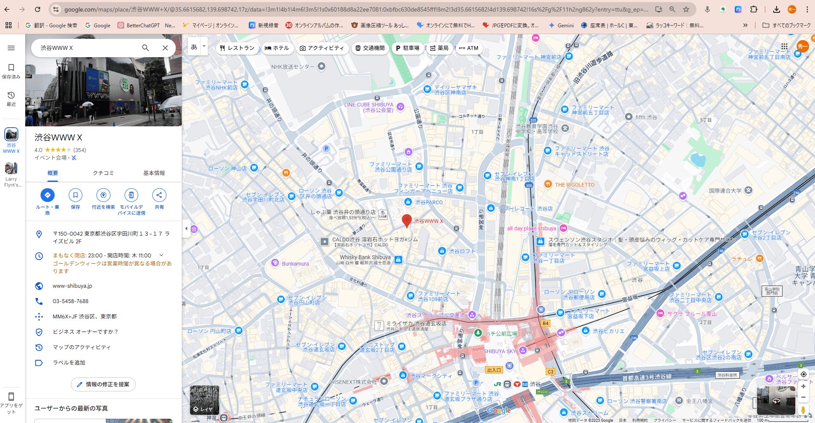Viewport: 815px width, 423px height.
Task: Open the hamburger main menu
Action: 11,48
